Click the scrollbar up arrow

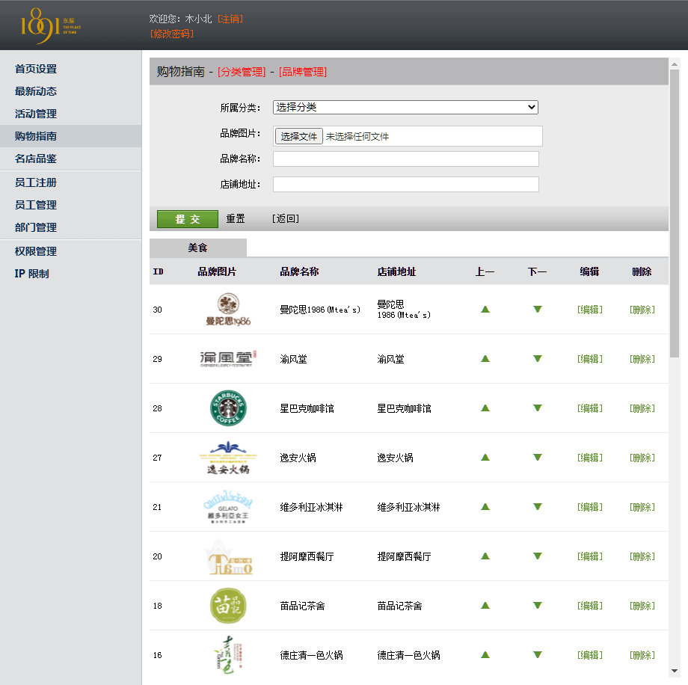coord(675,64)
